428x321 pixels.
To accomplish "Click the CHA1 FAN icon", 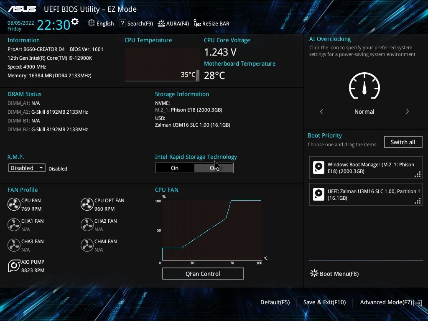I will (x=14, y=224).
